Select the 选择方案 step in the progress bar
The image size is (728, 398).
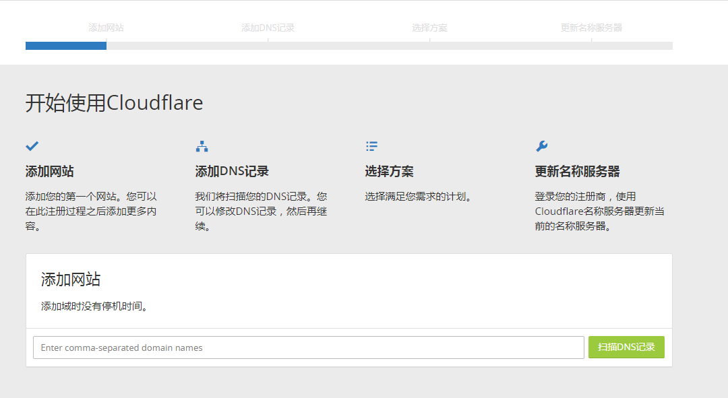click(x=429, y=28)
